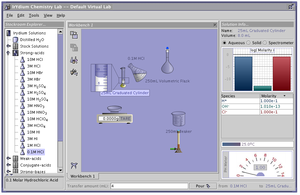Select the 0.1M HCl Erlenmeyer flask on workbench
300x195 pixels.
(x=137, y=73)
